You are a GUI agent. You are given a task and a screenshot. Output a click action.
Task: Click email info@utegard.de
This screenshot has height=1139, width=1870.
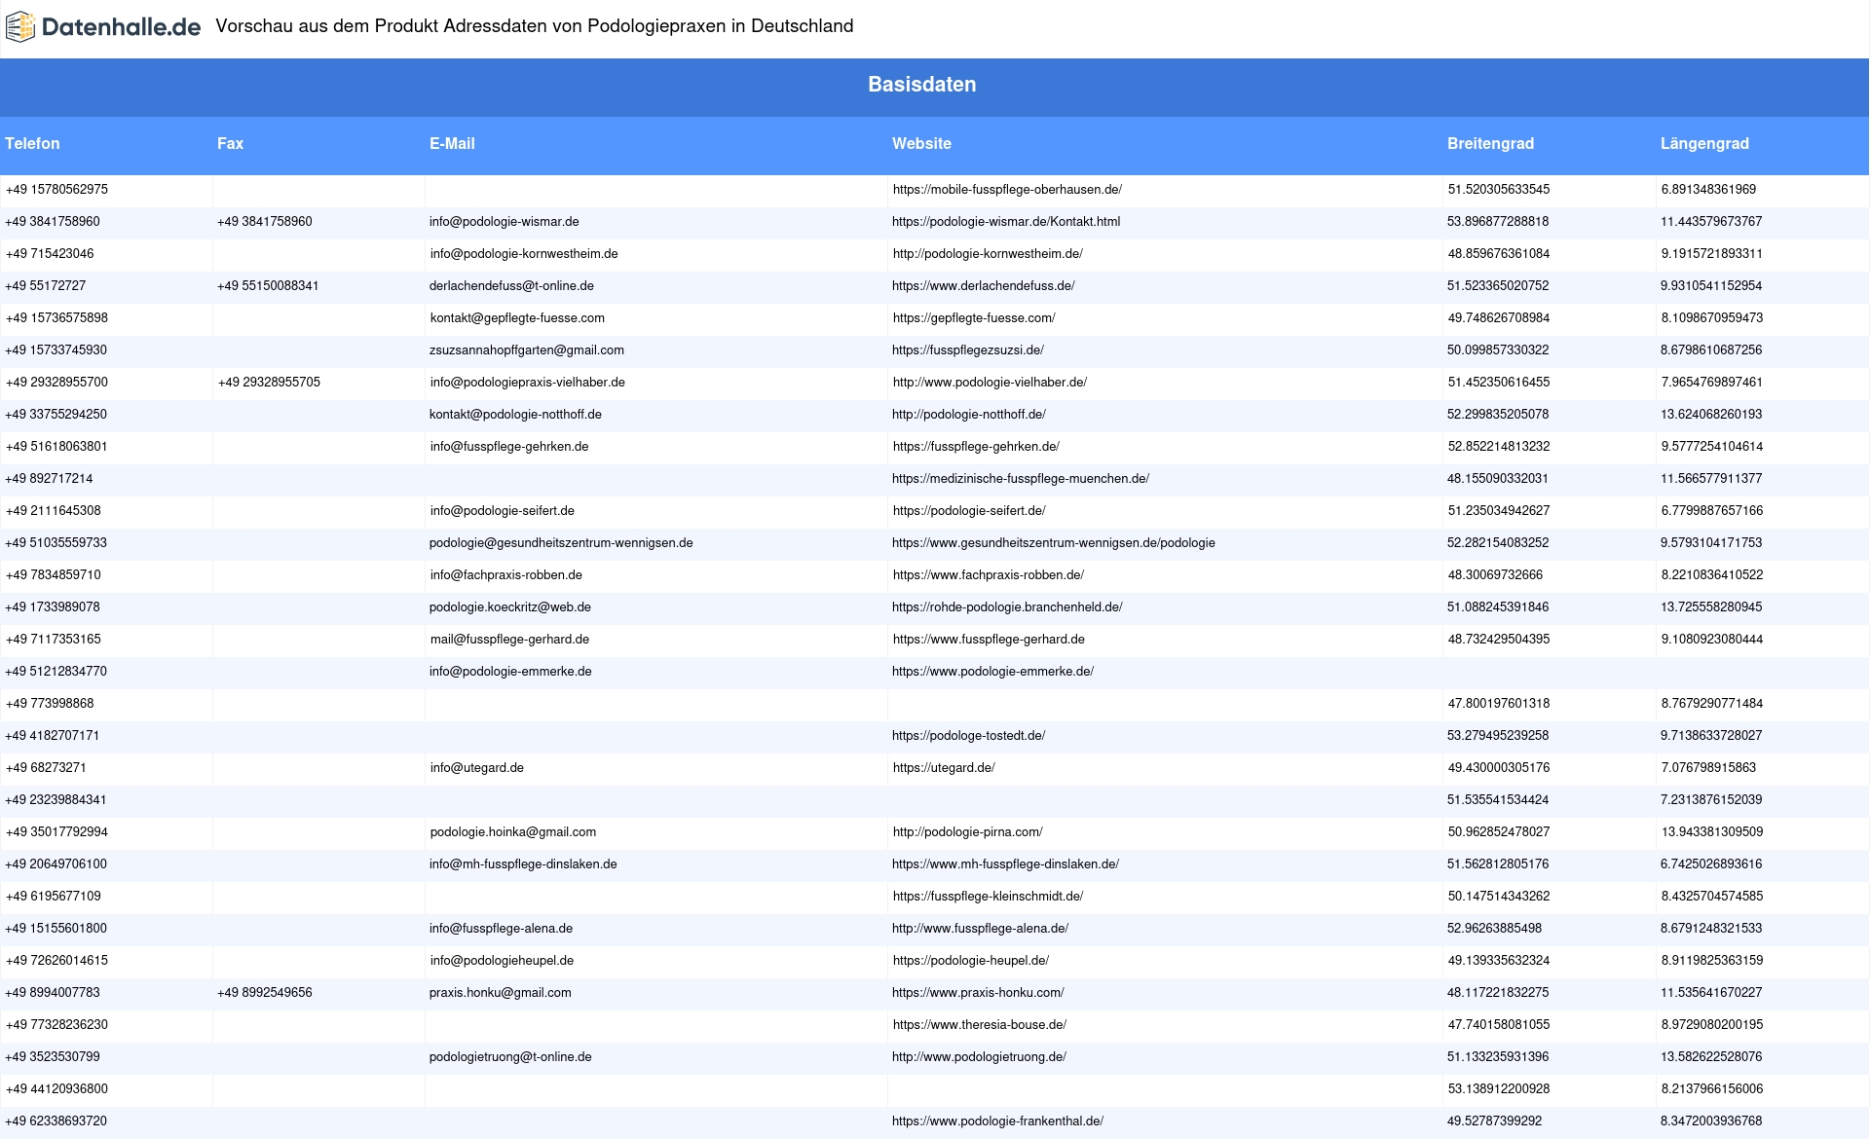click(x=477, y=768)
